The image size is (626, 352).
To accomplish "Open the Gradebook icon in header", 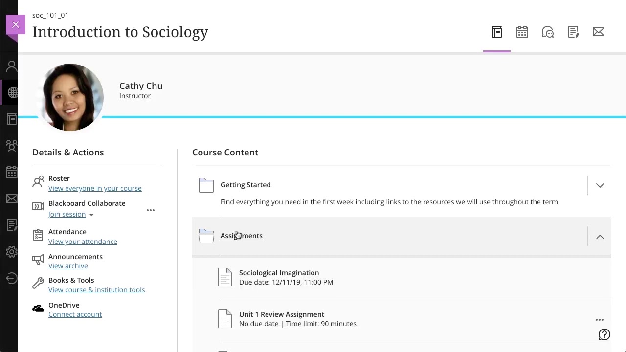I will tap(573, 32).
